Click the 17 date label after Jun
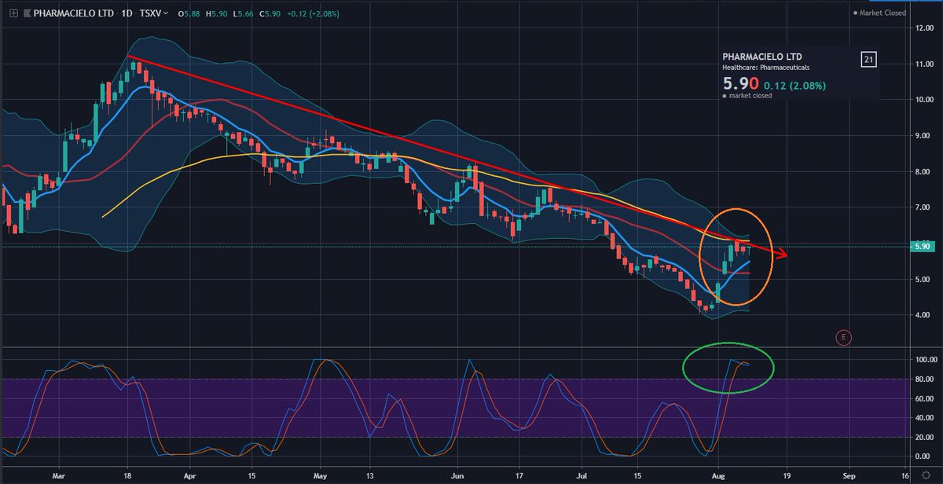Viewport: 943px width, 484px height. (520, 475)
